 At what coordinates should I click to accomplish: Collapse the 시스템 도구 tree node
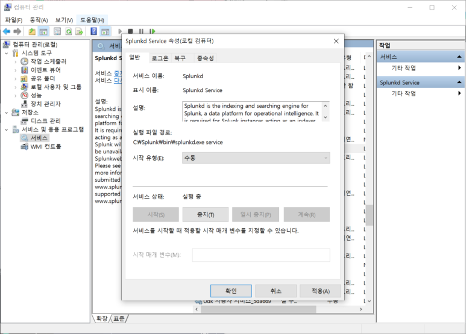pyautogui.click(x=7, y=53)
